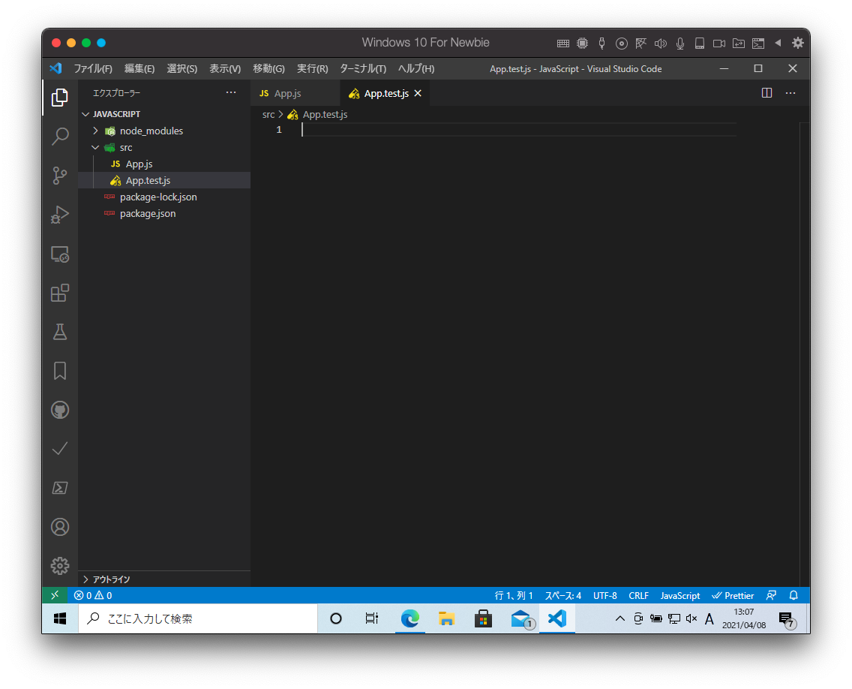Open the Bookmarks view
852x689 pixels.
click(x=60, y=371)
